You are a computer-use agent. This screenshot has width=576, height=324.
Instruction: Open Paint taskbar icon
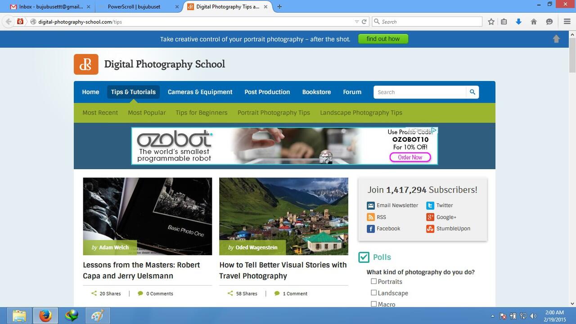pyautogui.click(x=97, y=316)
